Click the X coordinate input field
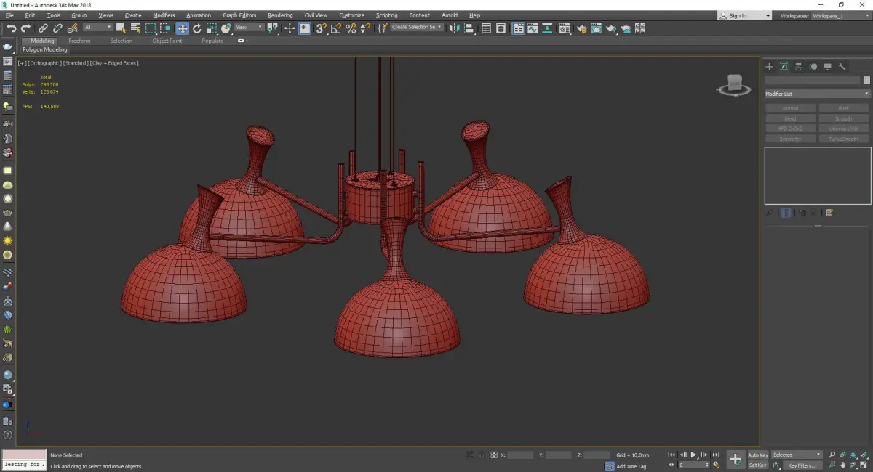 tap(520, 455)
